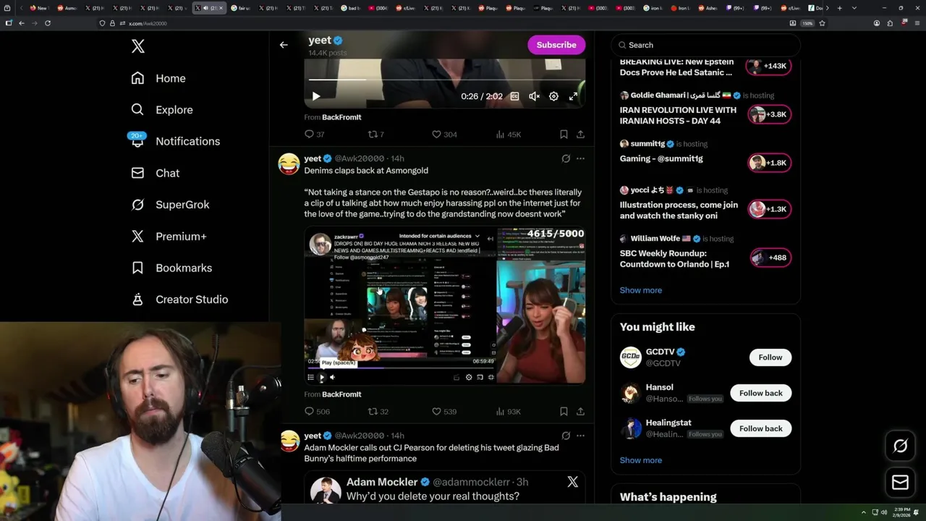The height and width of the screenshot is (521, 926).
Task: Open BackFromIt link under Denims clip
Action: [x=341, y=394]
